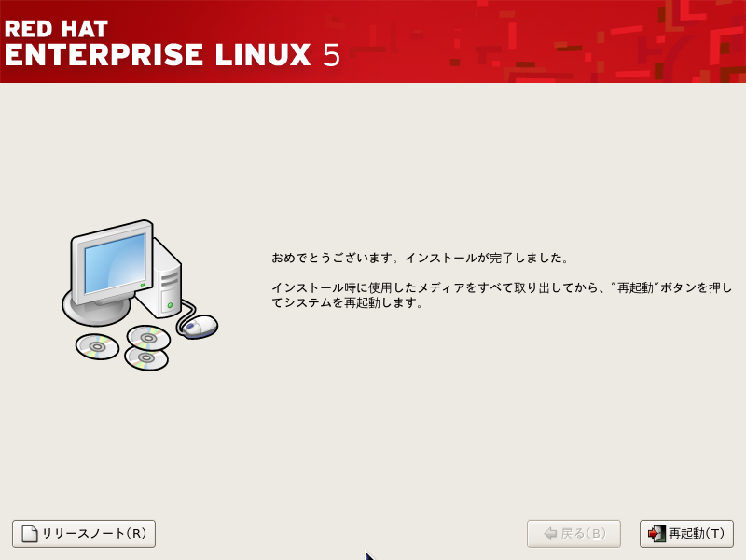
Task: Click the grey left-arrow icon on back button
Action: click(550, 533)
